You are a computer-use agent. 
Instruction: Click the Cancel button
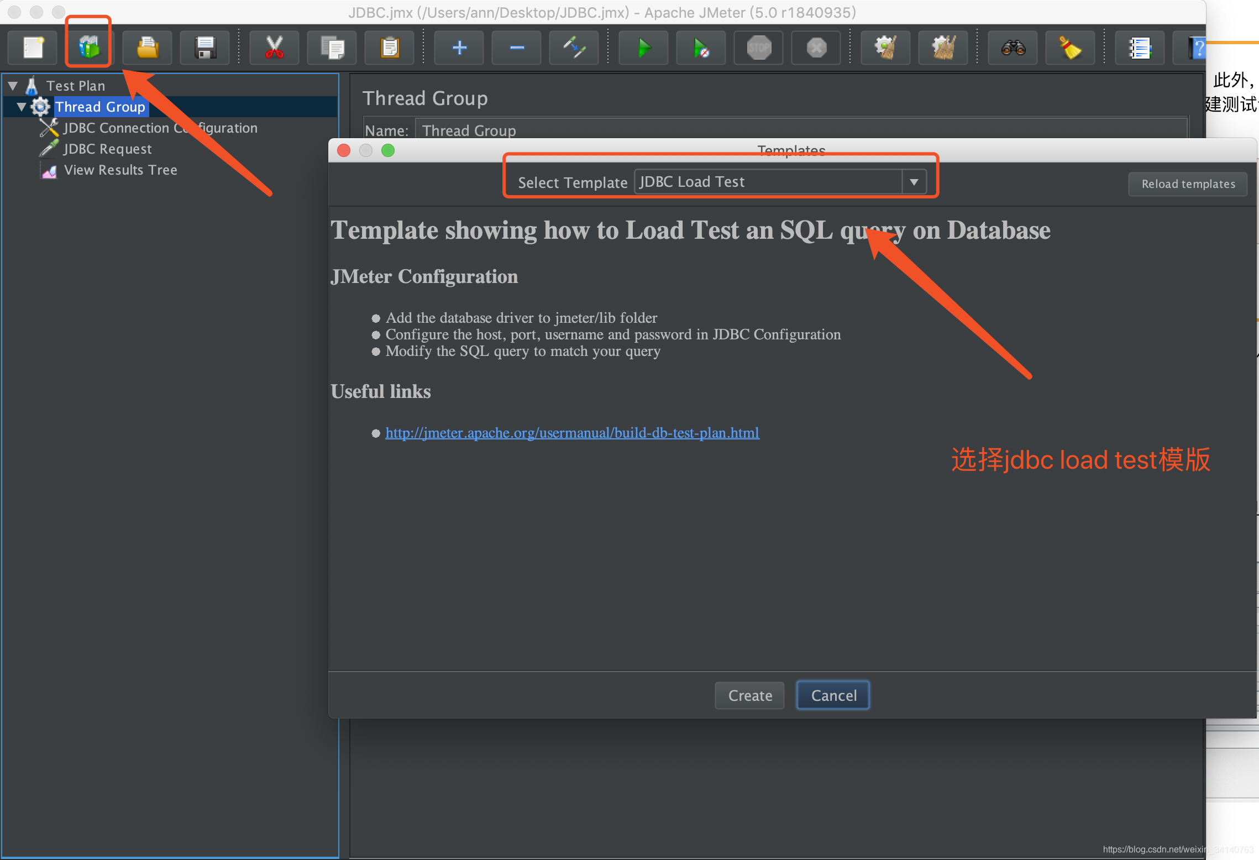pyautogui.click(x=833, y=695)
